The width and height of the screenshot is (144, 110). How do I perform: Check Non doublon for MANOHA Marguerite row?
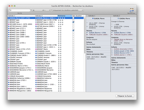pos(73,91)
